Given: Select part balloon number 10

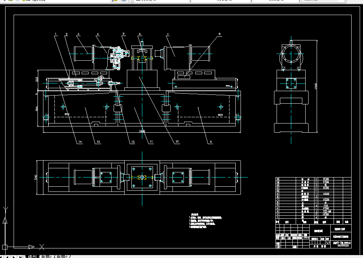Looking at the screenshot, I should [177, 141].
